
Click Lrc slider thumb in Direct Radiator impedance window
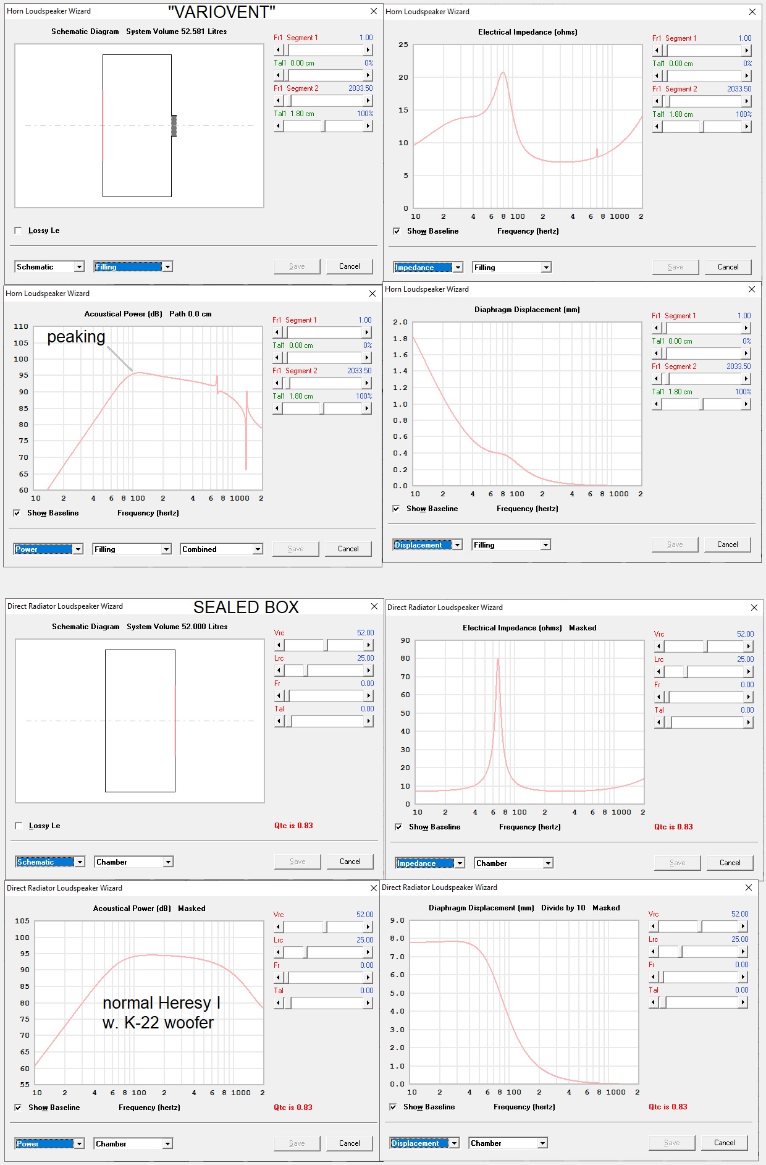pos(685,672)
